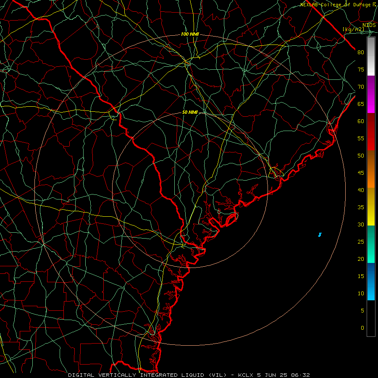This screenshot has width=378, height=378.
Task: Click the '60' scale value
Action: pyautogui.click(x=361, y=121)
